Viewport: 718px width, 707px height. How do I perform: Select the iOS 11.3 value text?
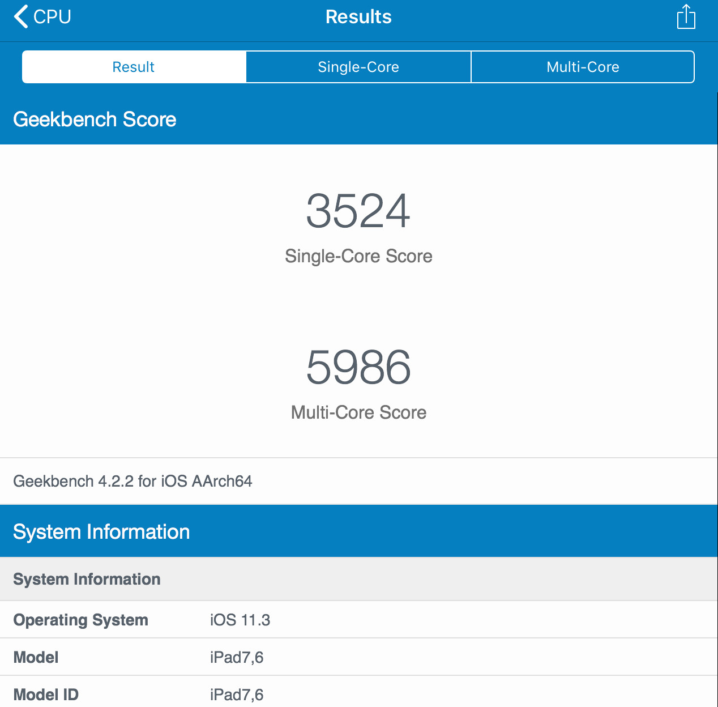coord(240,620)
